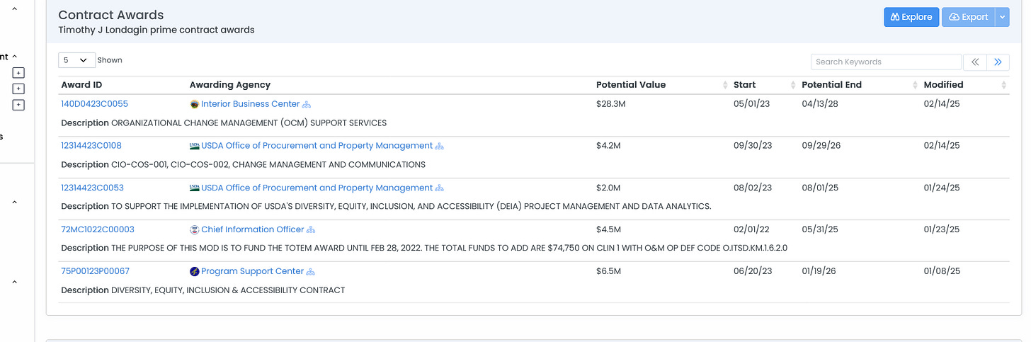Click the Diversity, Equity, Inclusion & Accessibility Contract description

click(228, 290)
